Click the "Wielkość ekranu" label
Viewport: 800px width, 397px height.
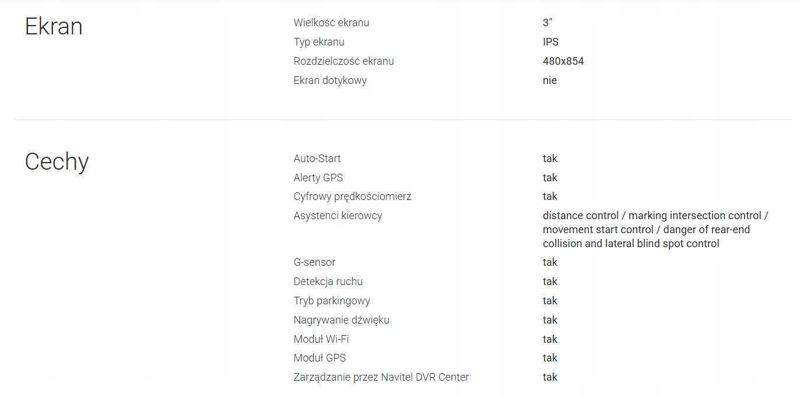point(331,23)
